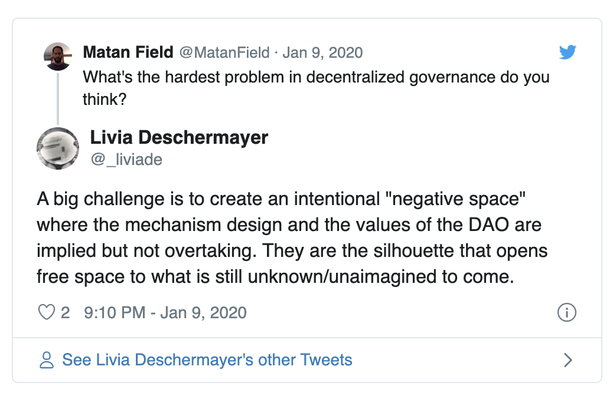The height and width of the screenshot is (396, 613).
Task: Click the like count number 2
Action: [66, 313]
